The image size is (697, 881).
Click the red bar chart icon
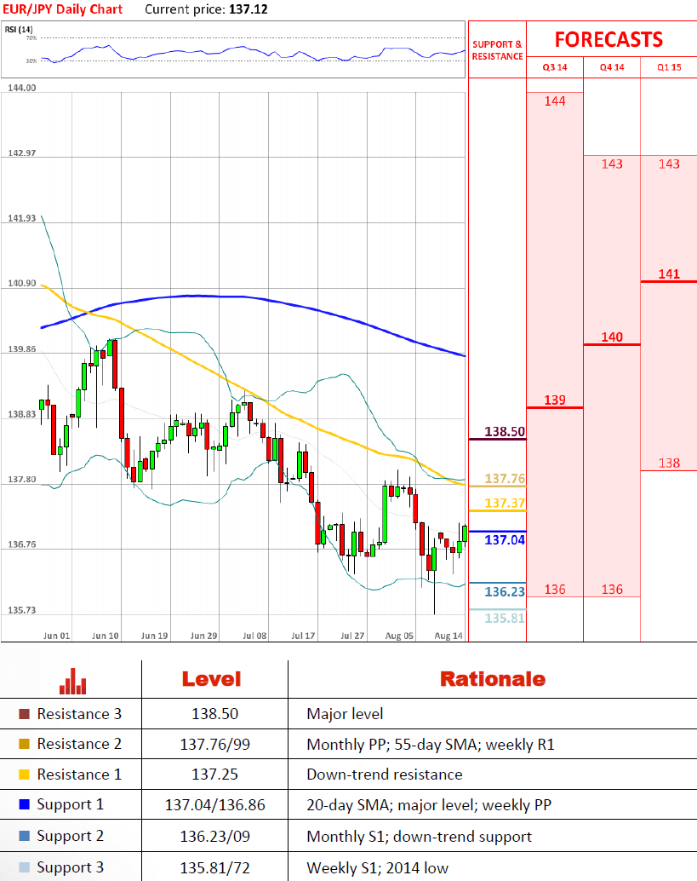[x=73, y=681]
